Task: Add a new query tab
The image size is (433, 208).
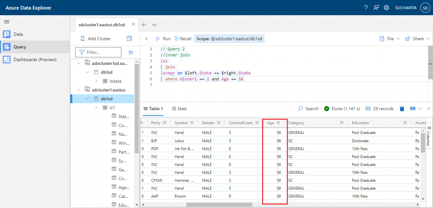Action: tap(143, 25)
